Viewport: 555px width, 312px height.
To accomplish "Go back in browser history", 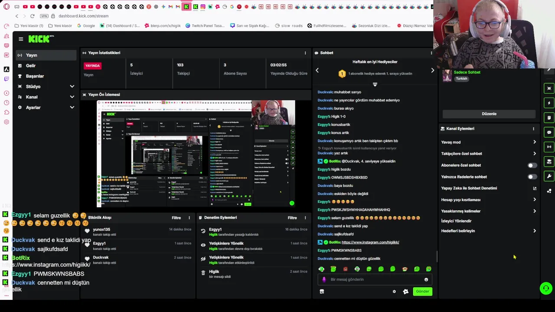I will pyautogui.click(x=16, y=16).
